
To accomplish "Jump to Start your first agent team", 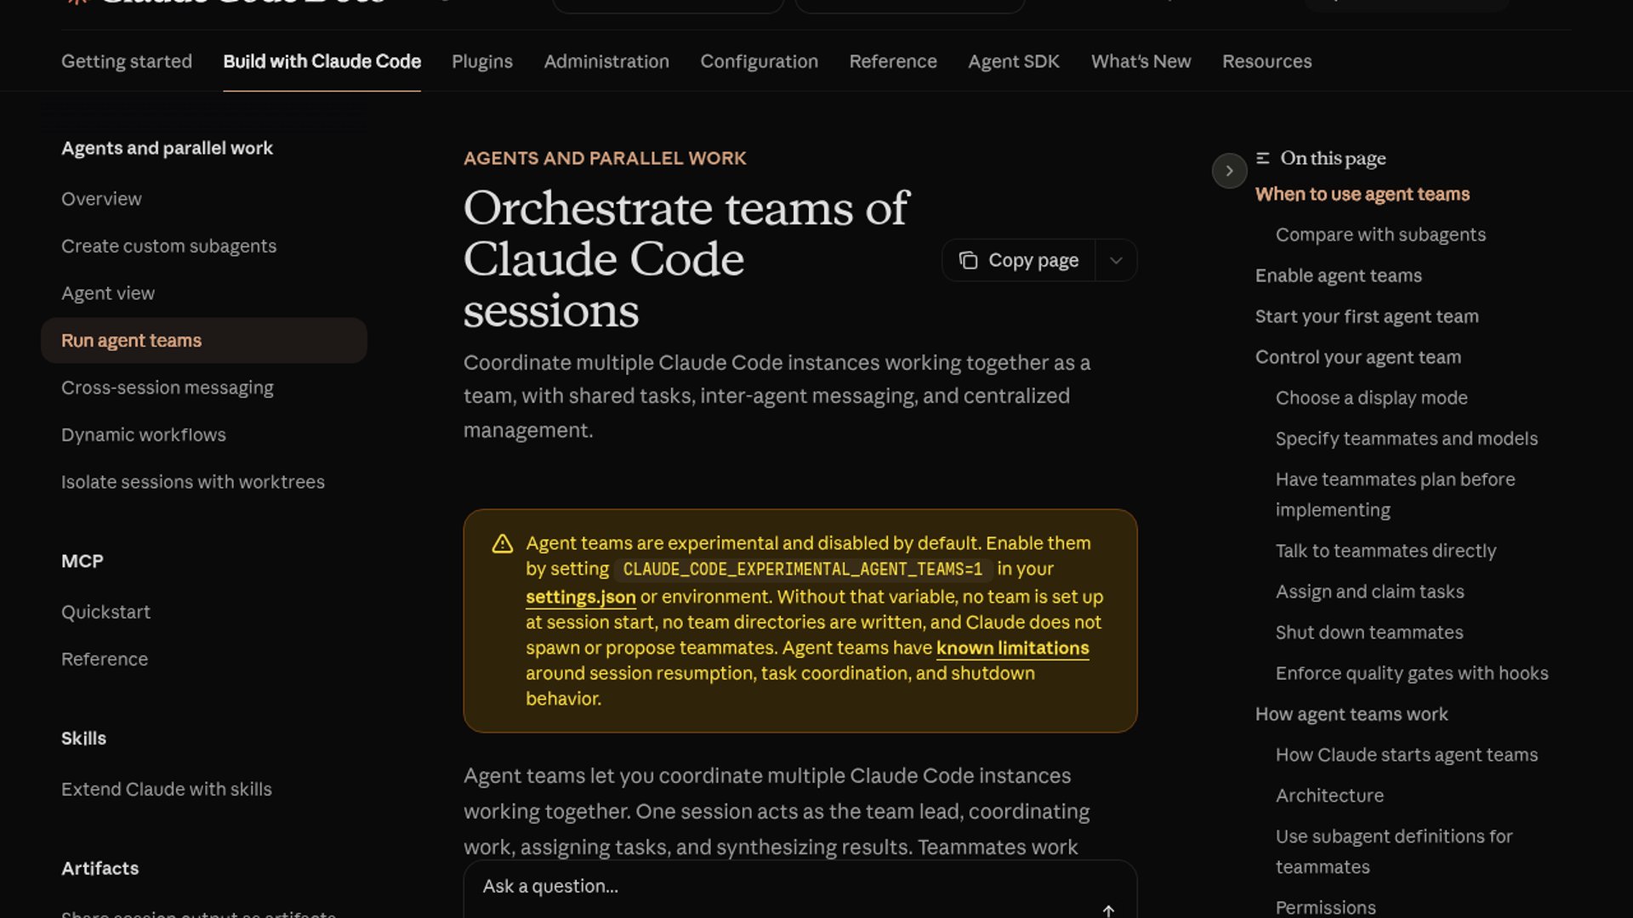I will 1367,316.
